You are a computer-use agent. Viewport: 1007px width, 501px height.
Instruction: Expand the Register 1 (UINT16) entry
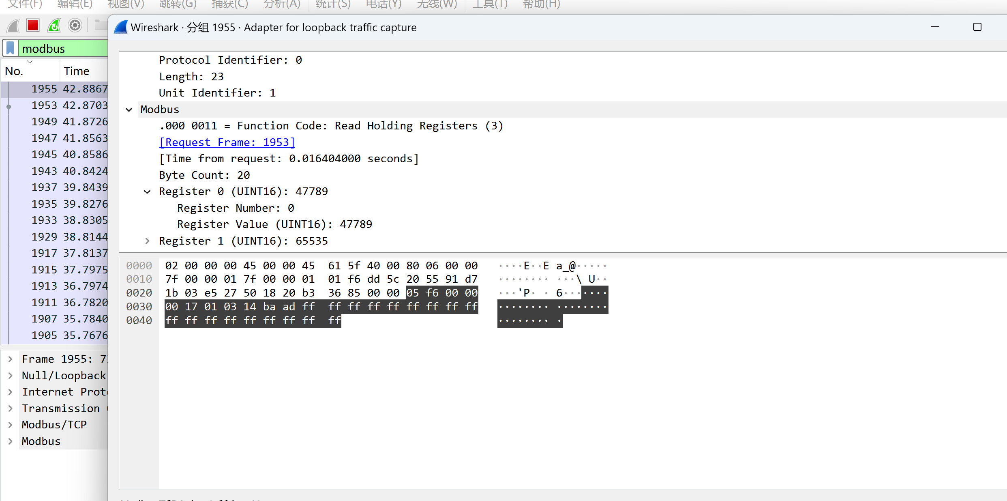pyautogui.click(x=148, y=241)
